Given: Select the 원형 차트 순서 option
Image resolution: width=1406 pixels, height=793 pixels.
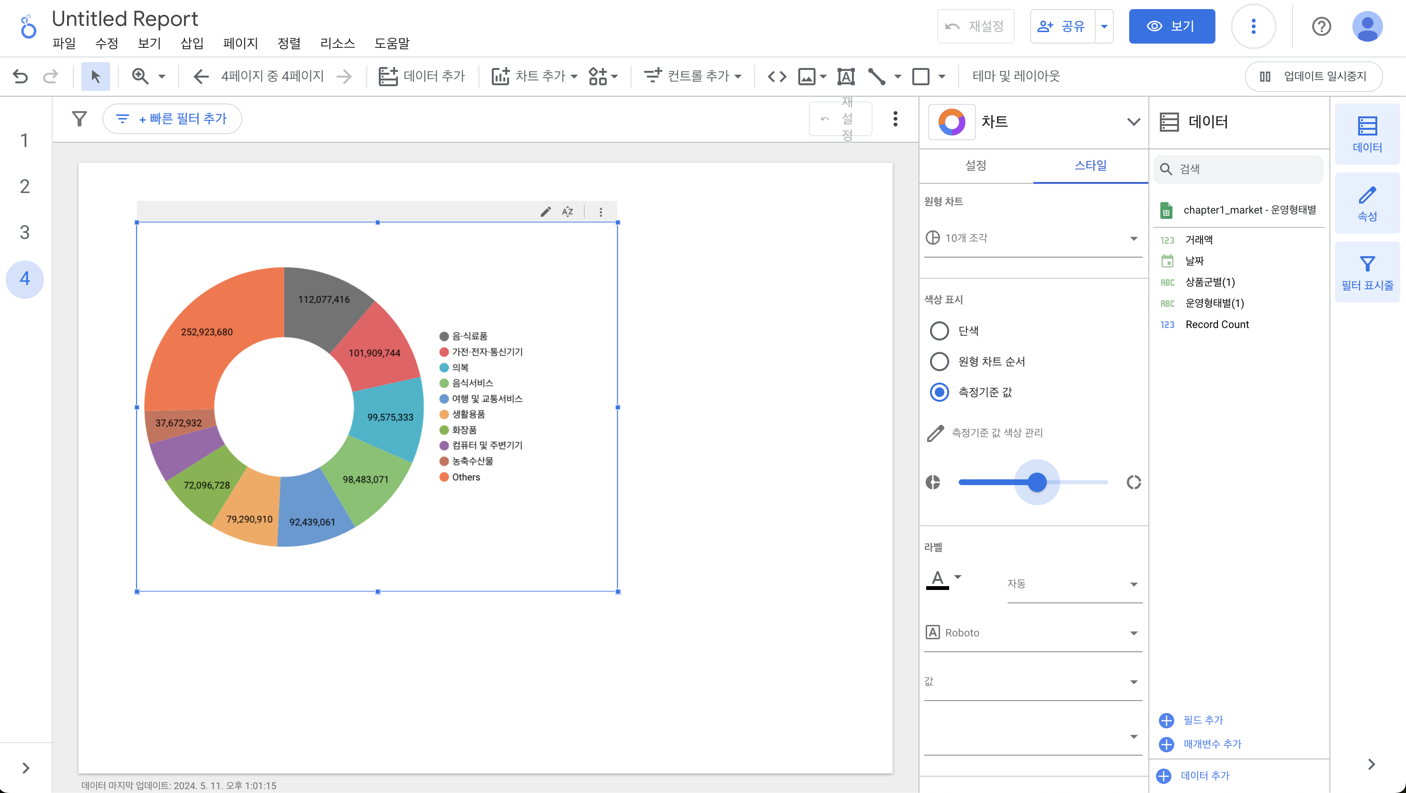Looking at the screenshot, I should pos(939,361).
